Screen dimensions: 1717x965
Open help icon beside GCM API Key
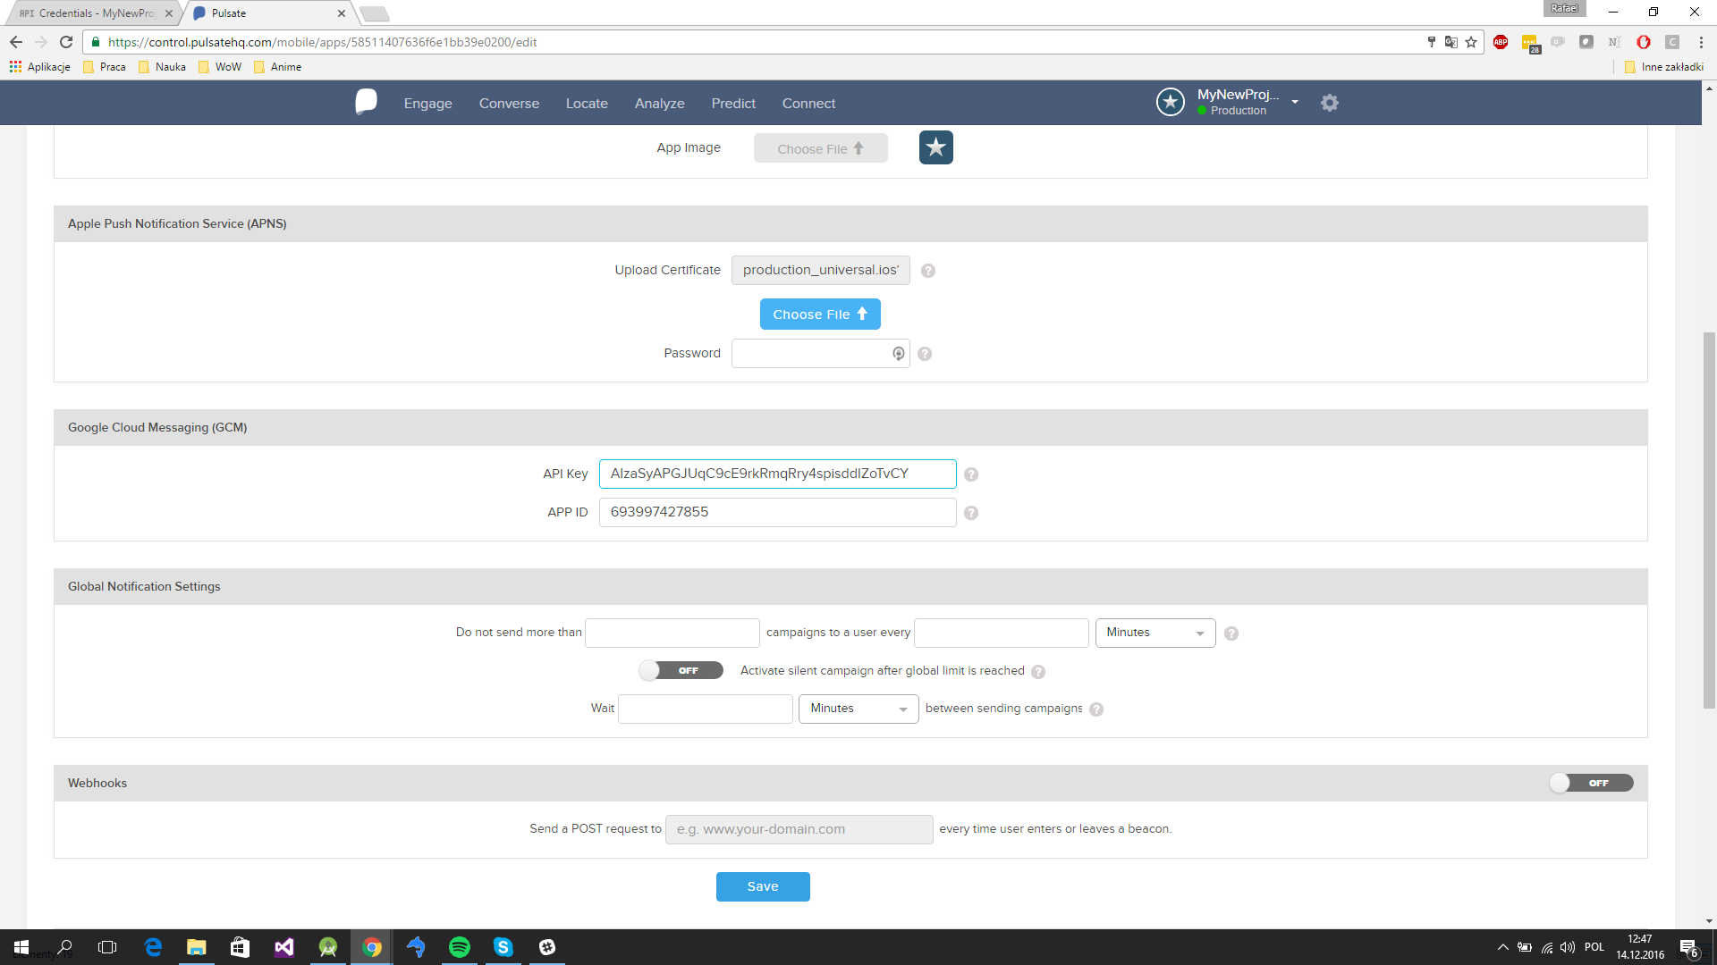(x=971, y=474)
